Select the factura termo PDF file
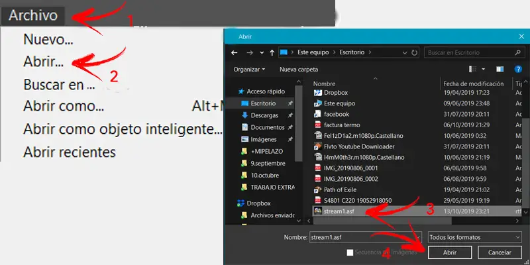 click(342, 125)
